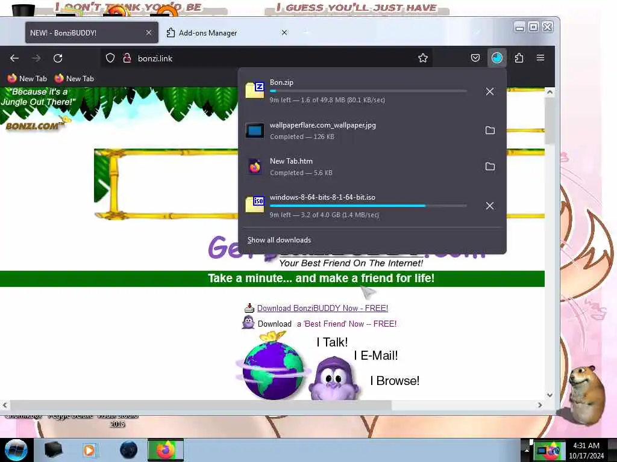Click the ISO download progress bar
The width and height of the screenshot is (617, 462).
click(368, 206)
